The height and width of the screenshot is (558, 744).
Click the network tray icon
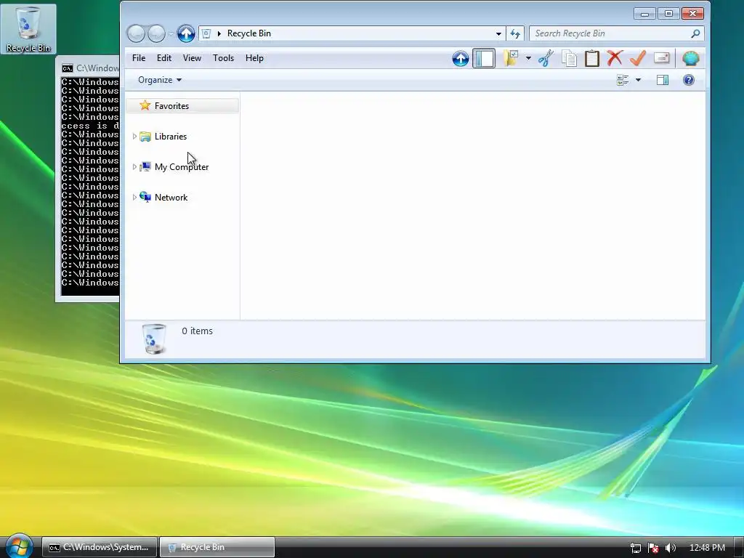635,548
